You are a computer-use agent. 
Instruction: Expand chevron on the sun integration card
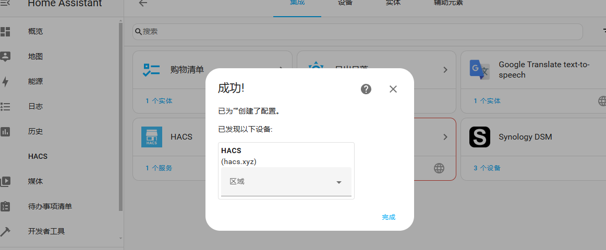(445, 70)
